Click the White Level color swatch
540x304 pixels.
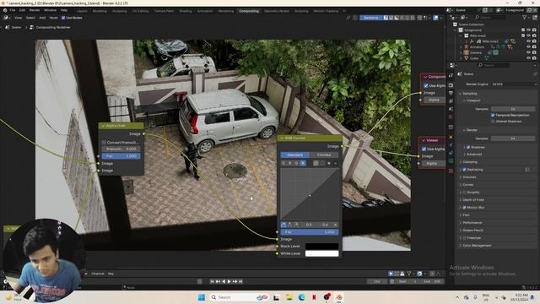point(322,253)
